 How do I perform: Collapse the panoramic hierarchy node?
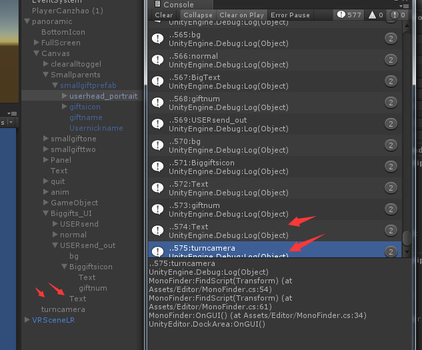[27, 21]
